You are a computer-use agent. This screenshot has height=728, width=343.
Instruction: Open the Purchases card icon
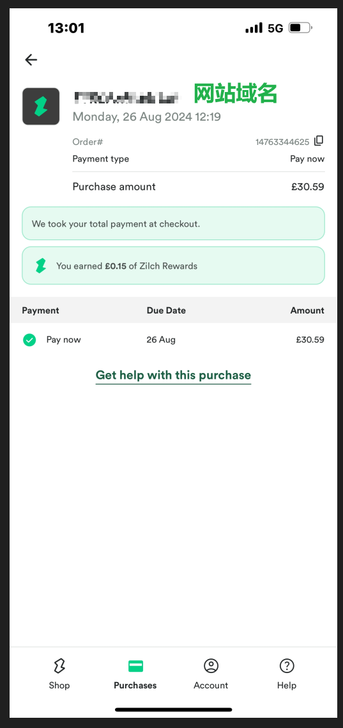[x=135, y=666]
